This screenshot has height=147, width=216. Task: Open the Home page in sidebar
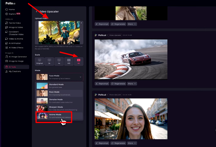[x=11, y=9]
